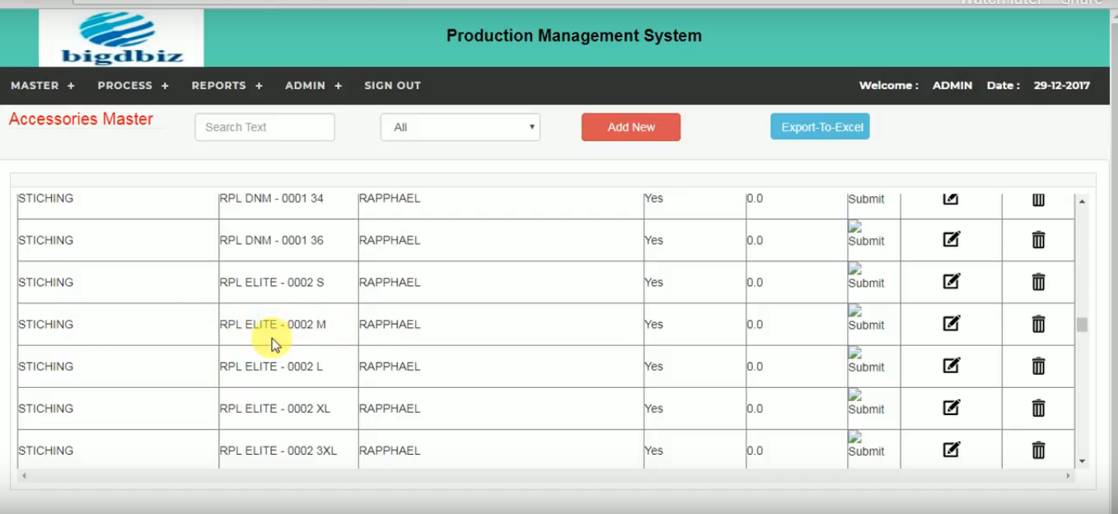
Task: Delete the RPL ELITE - 0002 XL row
Action: click(1038, 408)
